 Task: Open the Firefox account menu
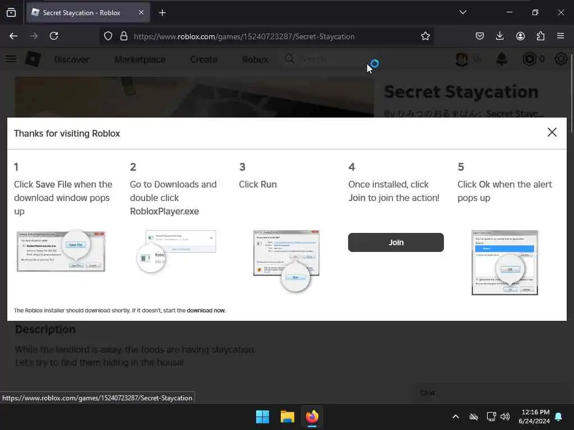(520, 36)
